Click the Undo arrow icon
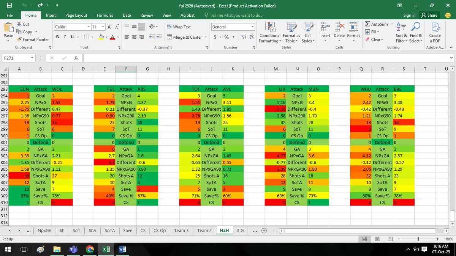Viewport: 456px width, 256px height. 25,6
